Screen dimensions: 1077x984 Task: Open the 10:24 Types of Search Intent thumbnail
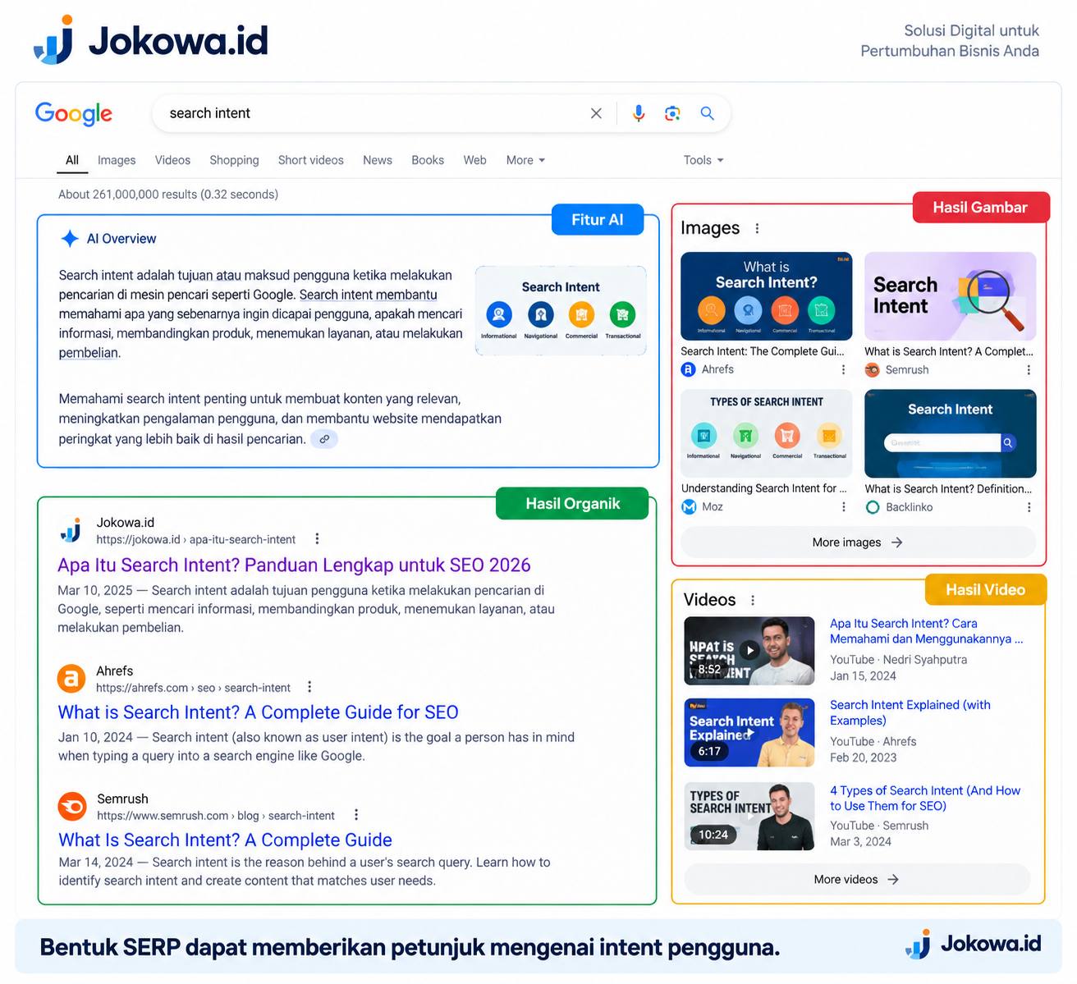749,816
